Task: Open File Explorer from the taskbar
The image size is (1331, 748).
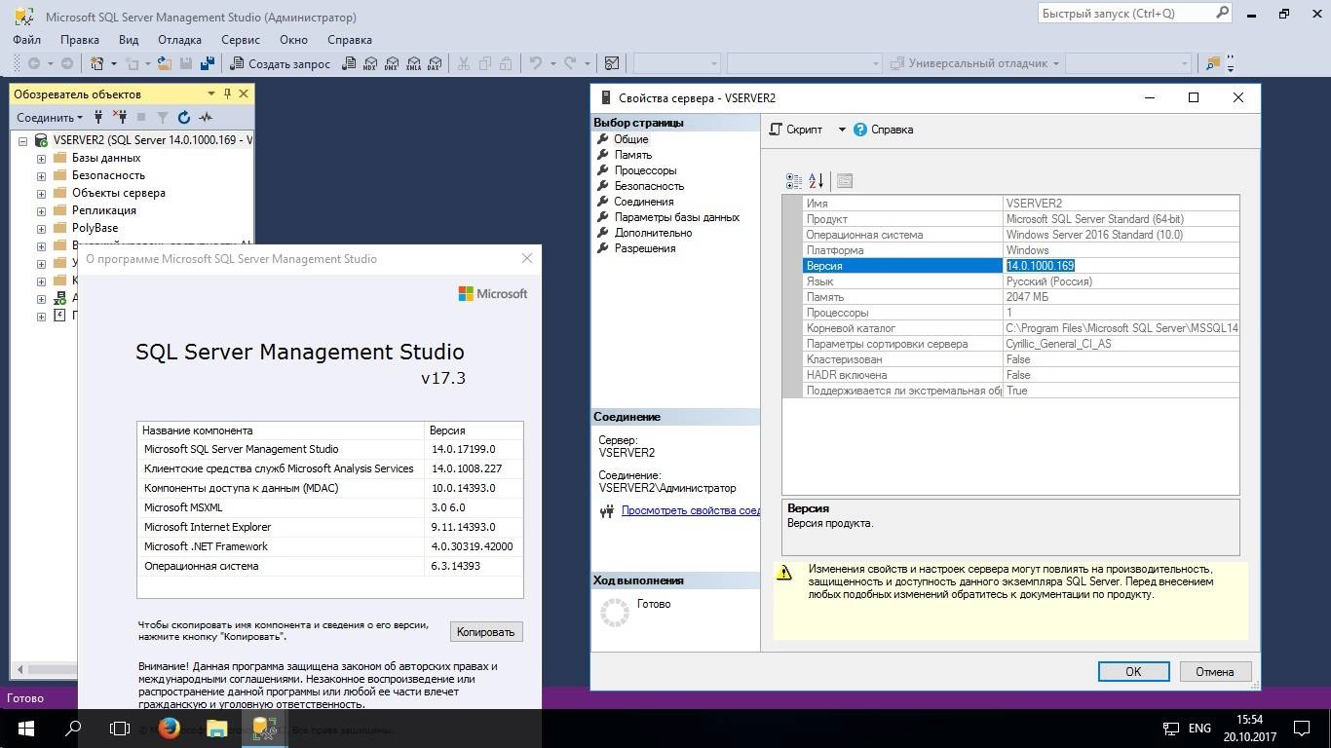Action: (x=216, y=728)
